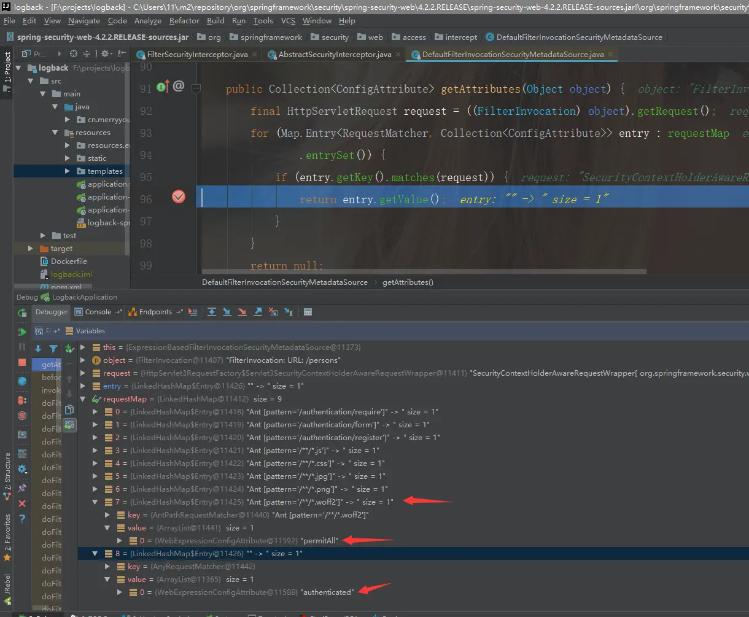This screenshot has height=617, width=749.
Task: Click the Step Into debug icon
Action: [227, 312]
